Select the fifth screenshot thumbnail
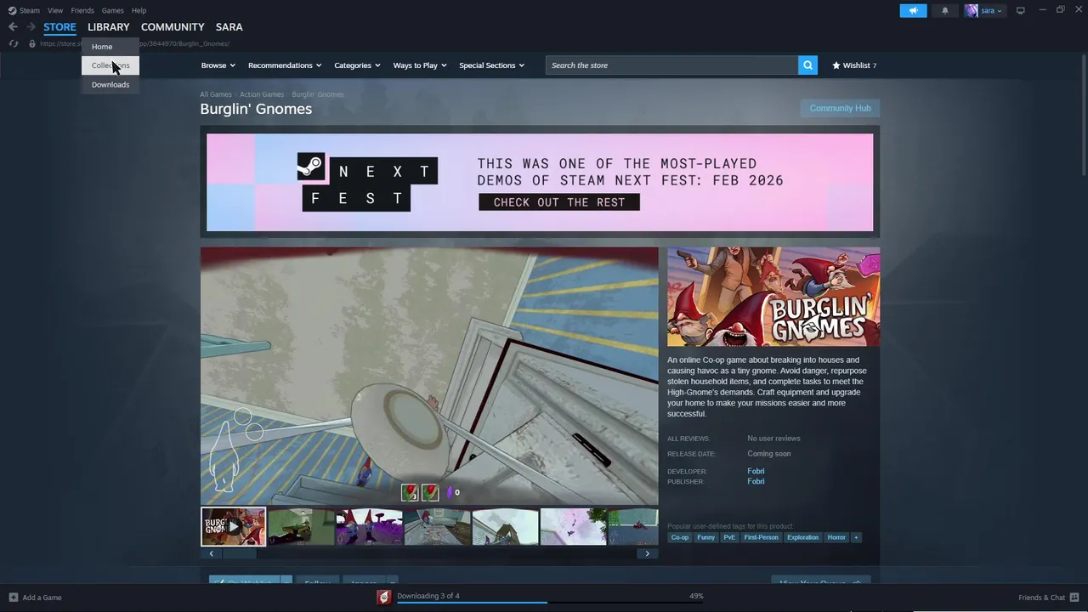1088x612 pixels. tap(505, 527)
